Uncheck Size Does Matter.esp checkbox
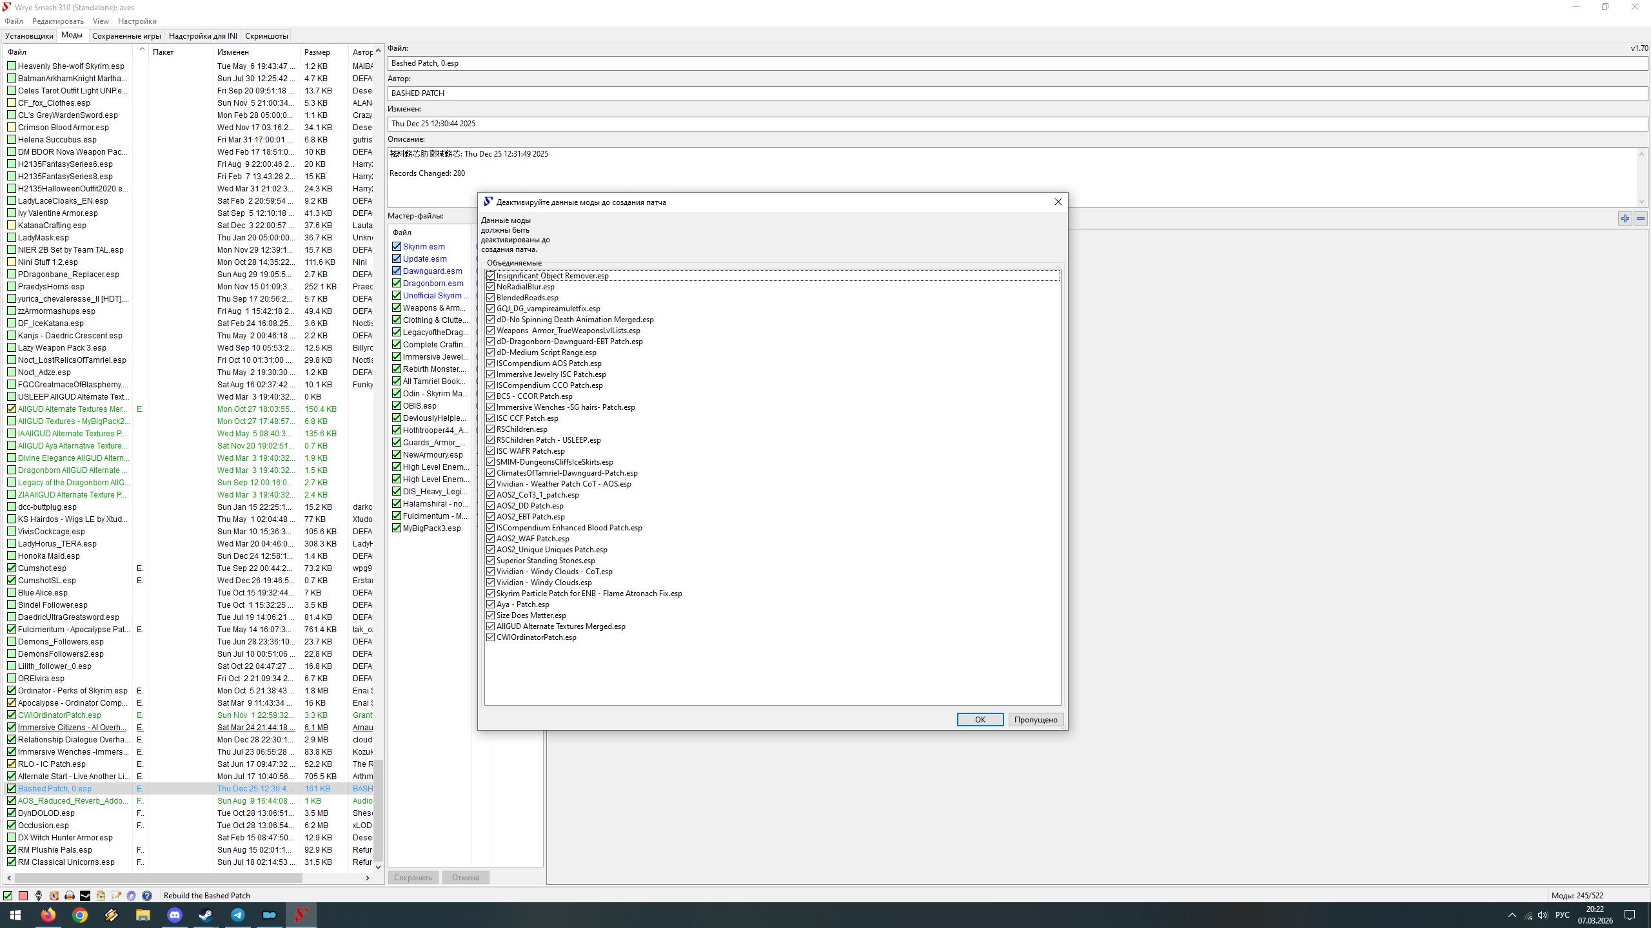 (x=491, y=615)
